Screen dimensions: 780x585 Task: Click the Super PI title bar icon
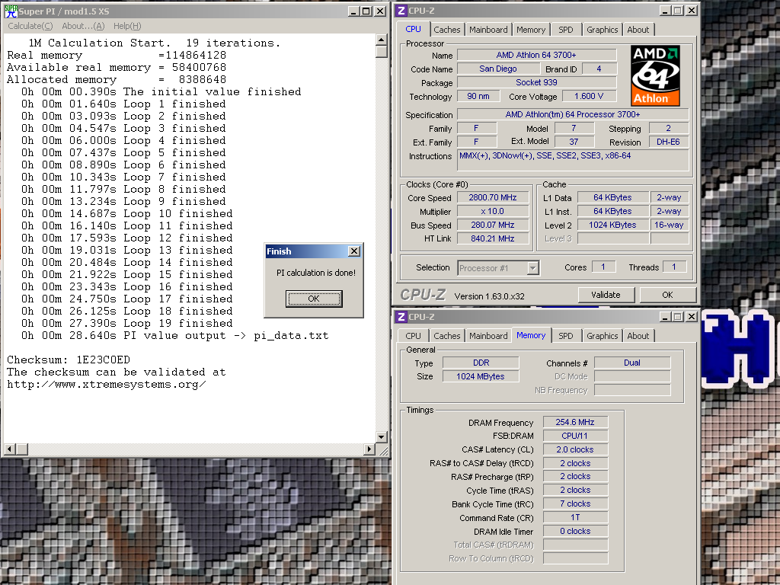coord(11,11)
